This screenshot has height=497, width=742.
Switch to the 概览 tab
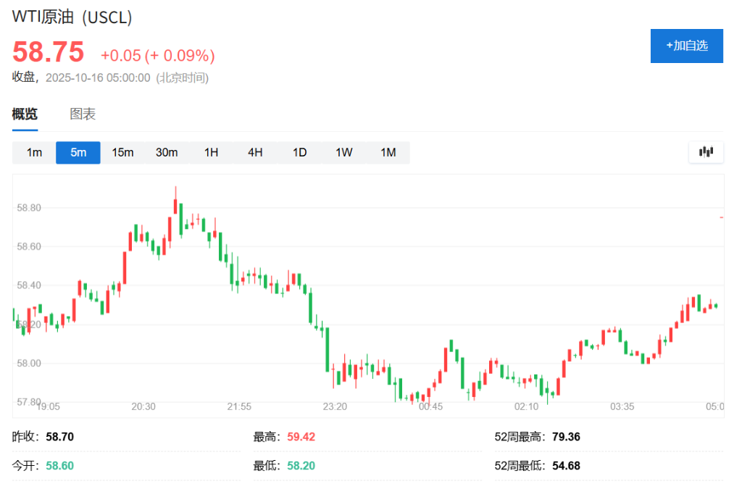tap(25, 114)
